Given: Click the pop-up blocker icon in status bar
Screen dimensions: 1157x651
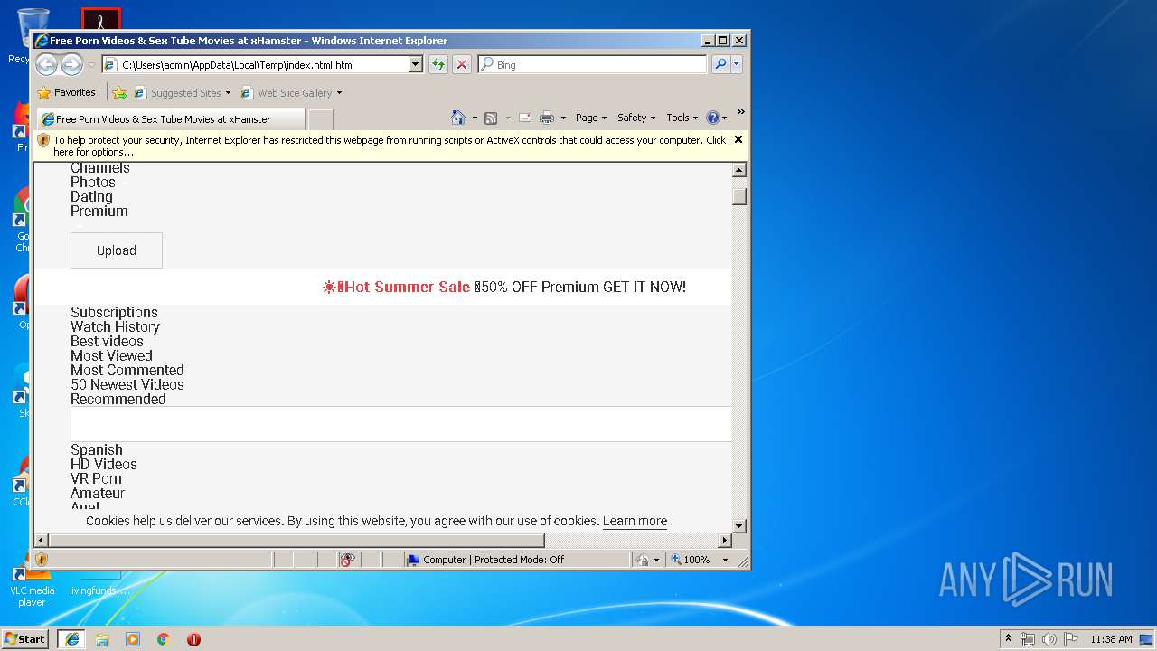Looking at the screenshot, I should (x=347, y=560).
